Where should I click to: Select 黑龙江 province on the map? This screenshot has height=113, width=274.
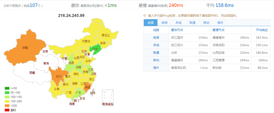click(x=106, y=36)
